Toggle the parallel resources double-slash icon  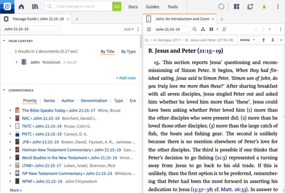[x=224, y=29]
